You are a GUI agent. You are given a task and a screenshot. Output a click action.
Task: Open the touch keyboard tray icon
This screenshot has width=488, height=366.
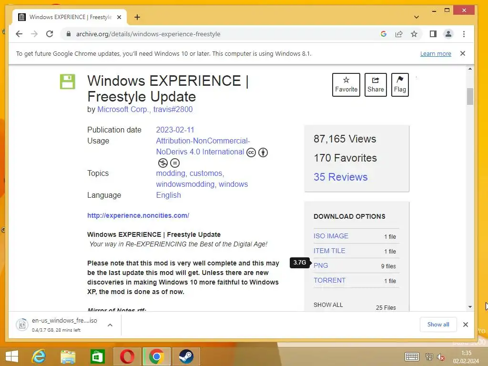point(412,356)
